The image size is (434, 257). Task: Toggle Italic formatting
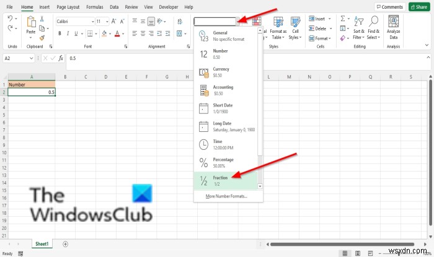(68, 33)
